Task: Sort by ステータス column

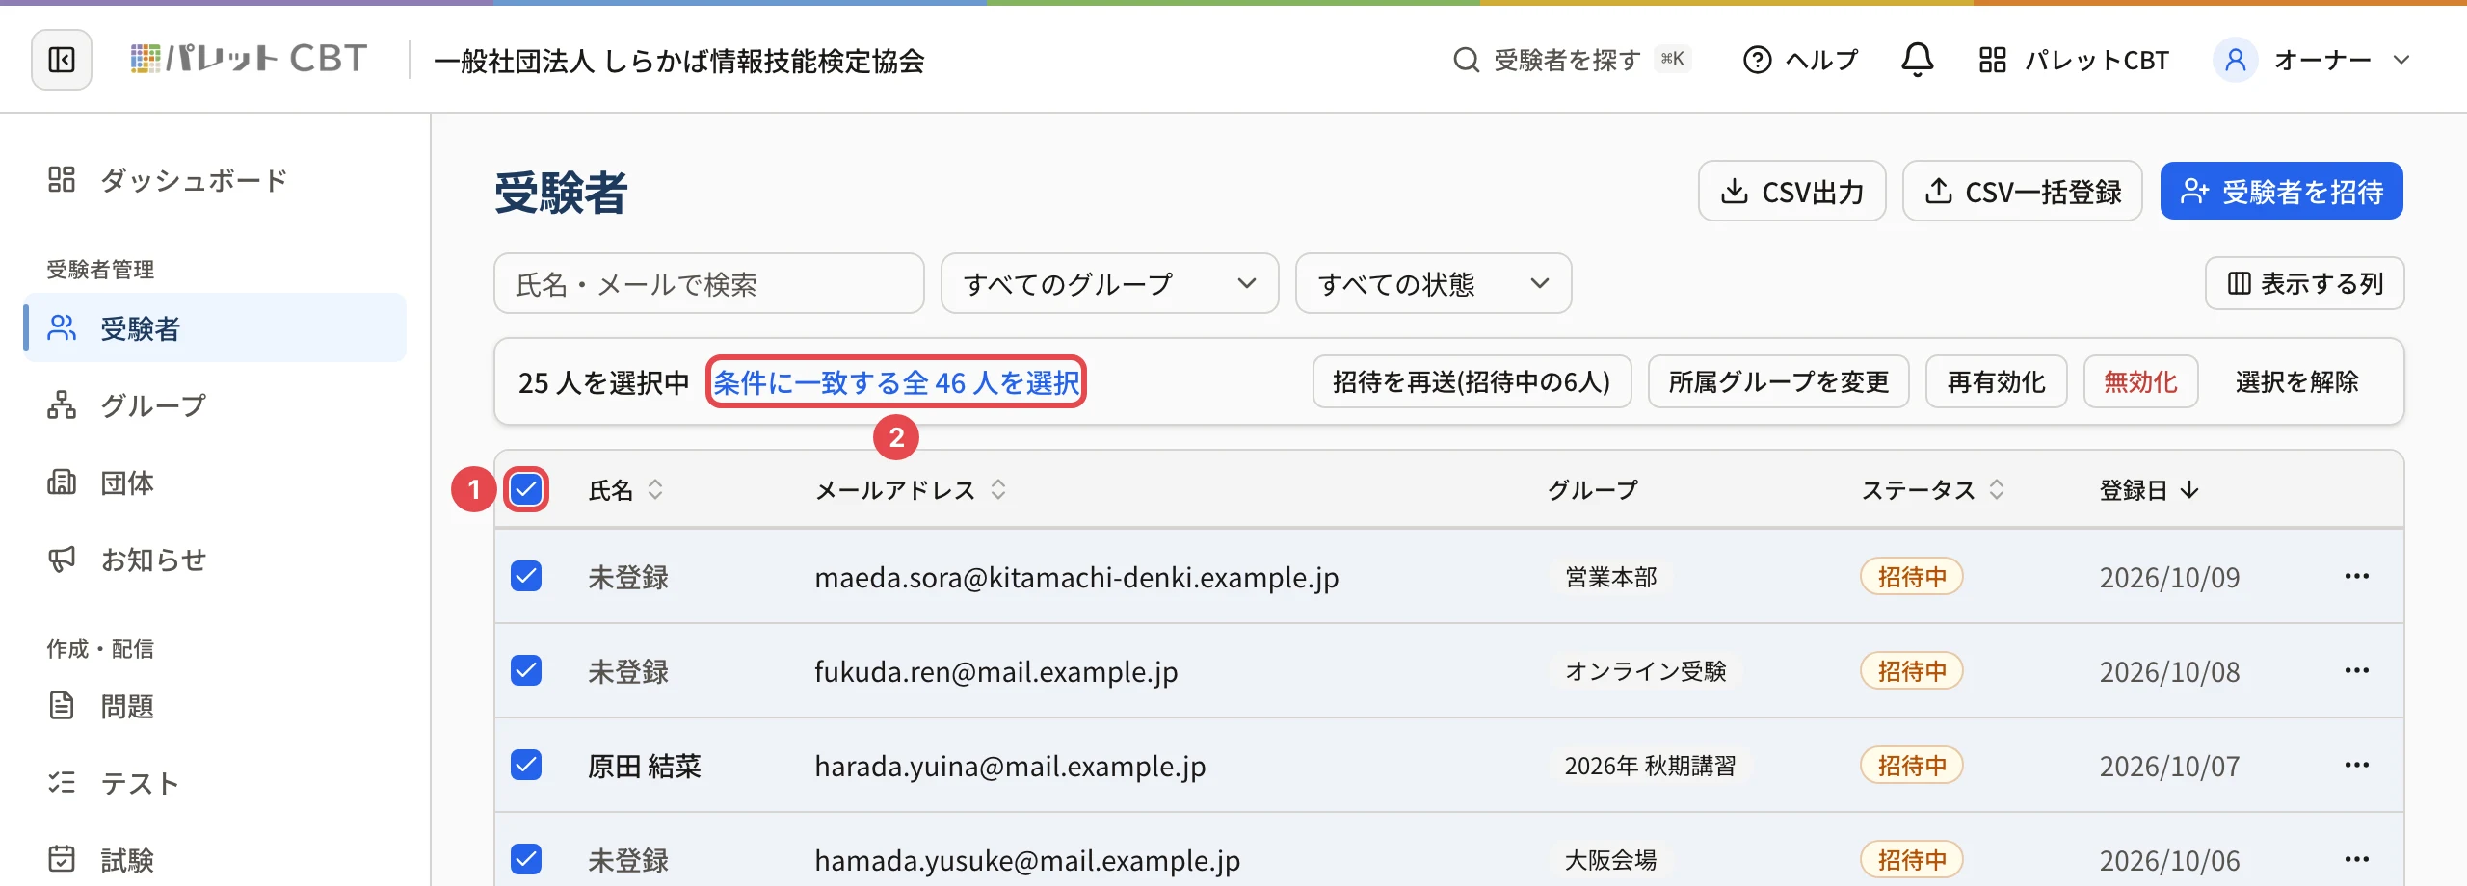Action: pos(1933,490)
